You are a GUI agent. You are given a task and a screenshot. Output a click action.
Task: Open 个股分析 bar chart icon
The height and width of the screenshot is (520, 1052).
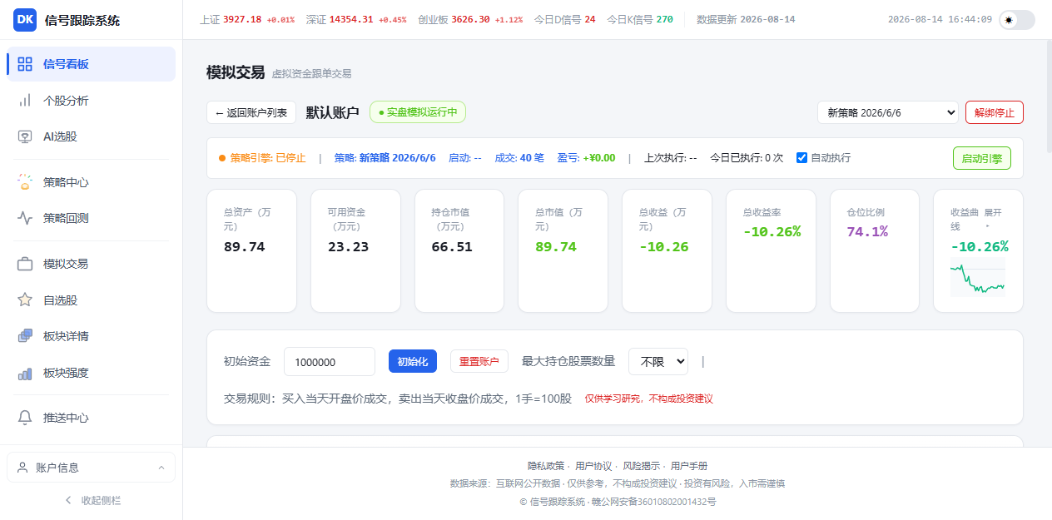[x=25, y=101]
